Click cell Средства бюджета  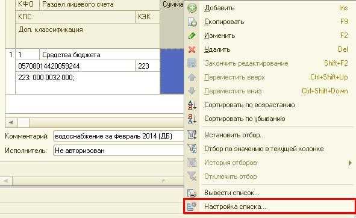[x=99, y=54]
